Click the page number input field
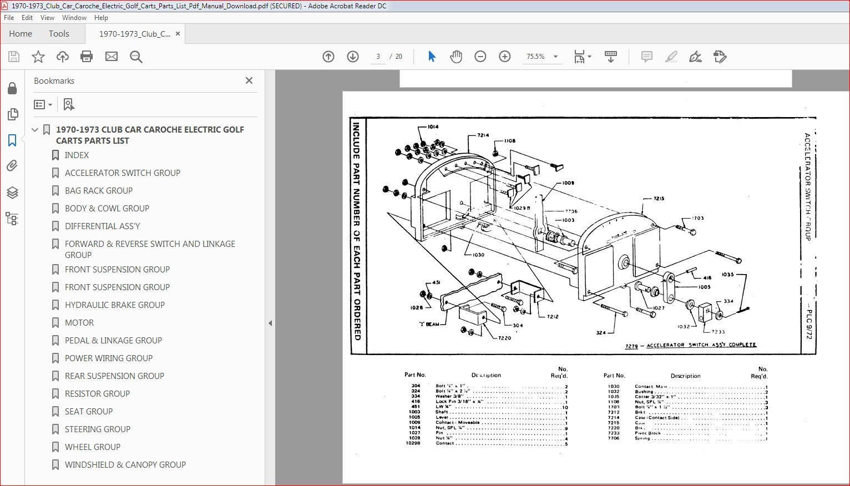Image resolution: width=850 pixels, height=486 pixels. click(378, 57)
